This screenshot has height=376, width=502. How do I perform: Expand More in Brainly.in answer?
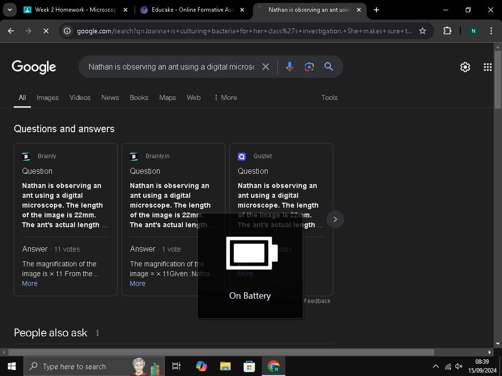[x=138, y=283]
